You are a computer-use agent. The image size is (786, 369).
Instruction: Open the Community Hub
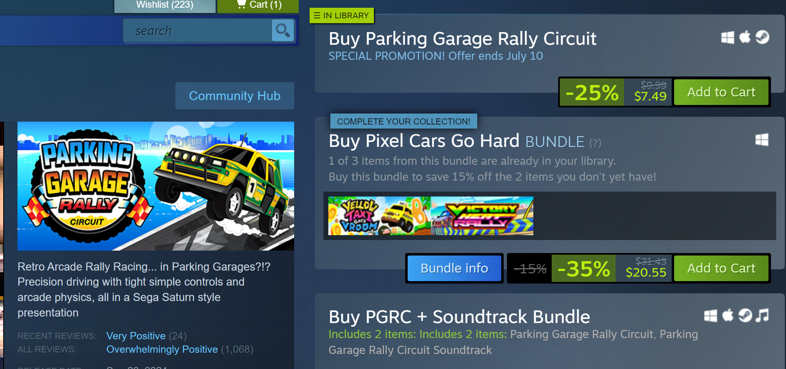234,96
